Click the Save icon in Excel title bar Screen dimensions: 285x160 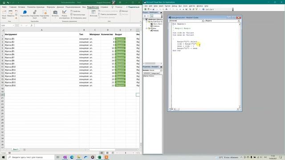point(4,3)
